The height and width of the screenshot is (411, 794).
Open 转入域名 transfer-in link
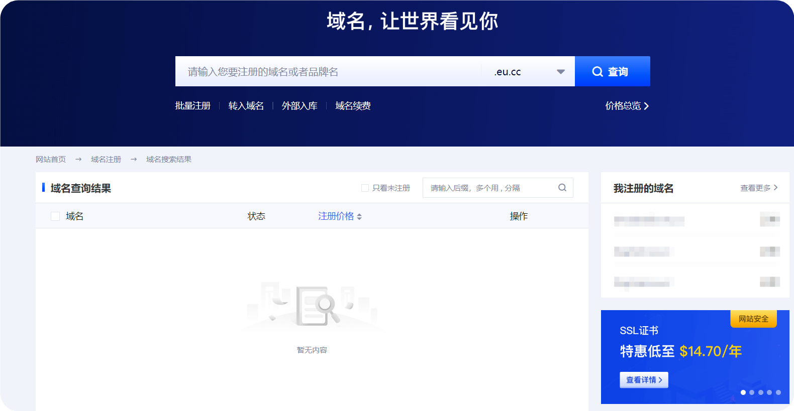tap(246, 106)
